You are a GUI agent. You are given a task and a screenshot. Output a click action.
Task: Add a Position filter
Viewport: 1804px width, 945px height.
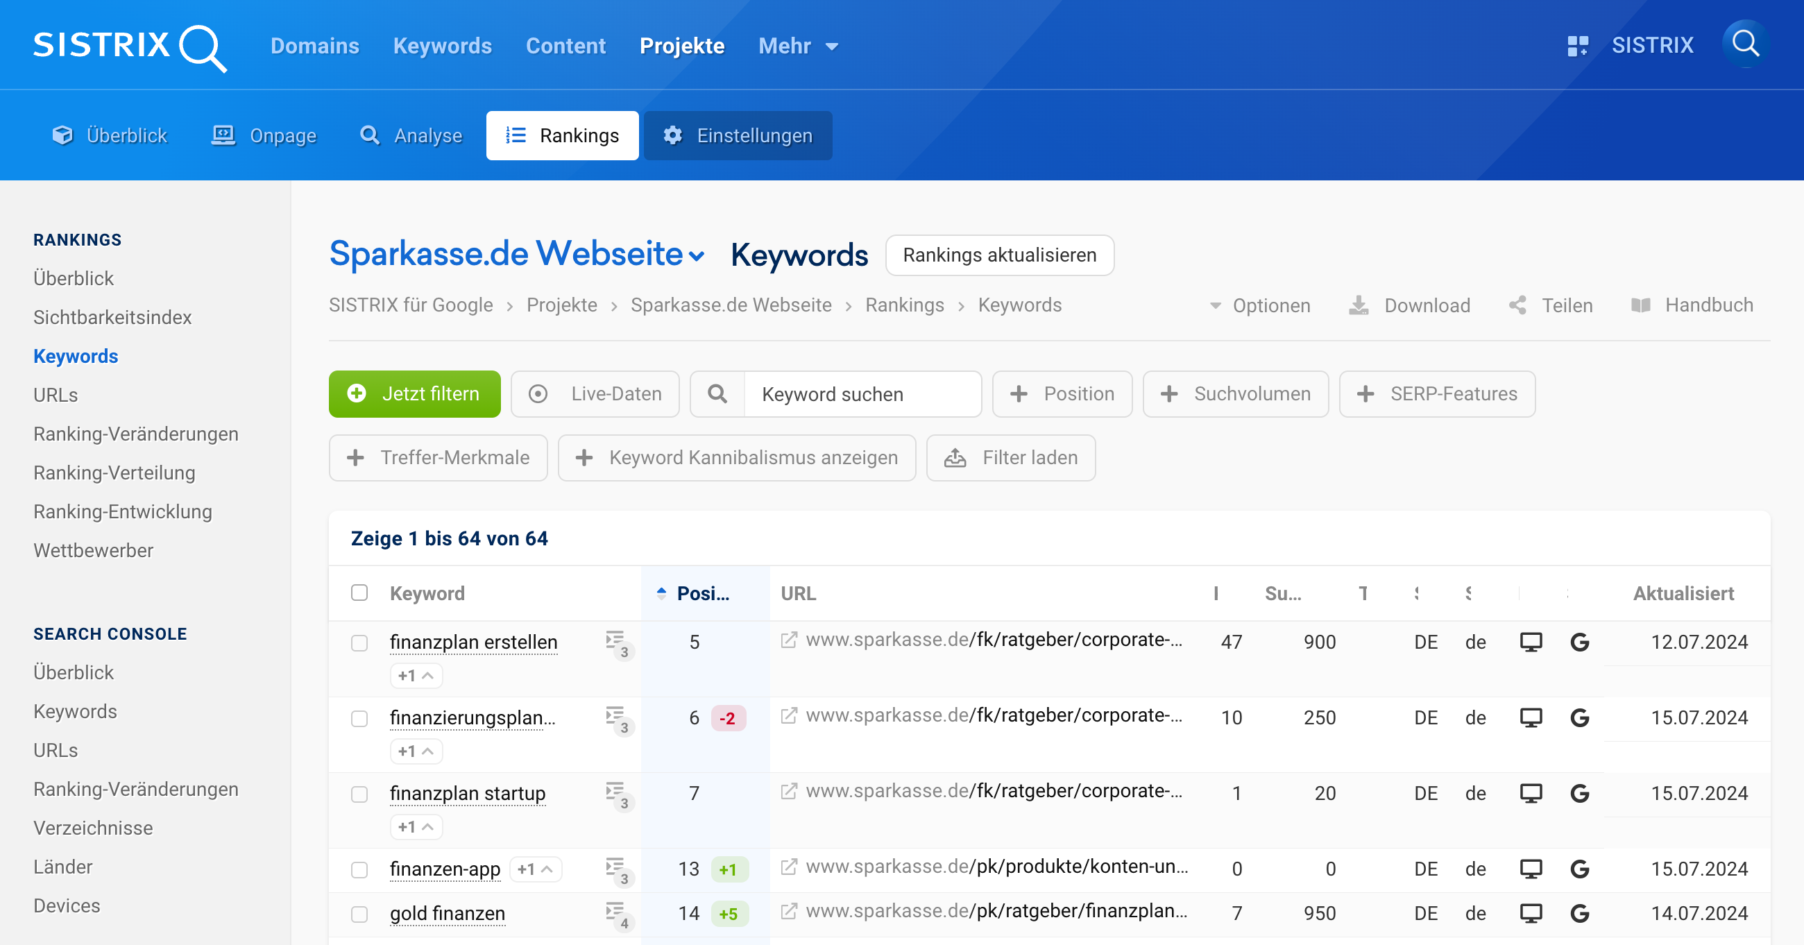[x=1062, y=393]
